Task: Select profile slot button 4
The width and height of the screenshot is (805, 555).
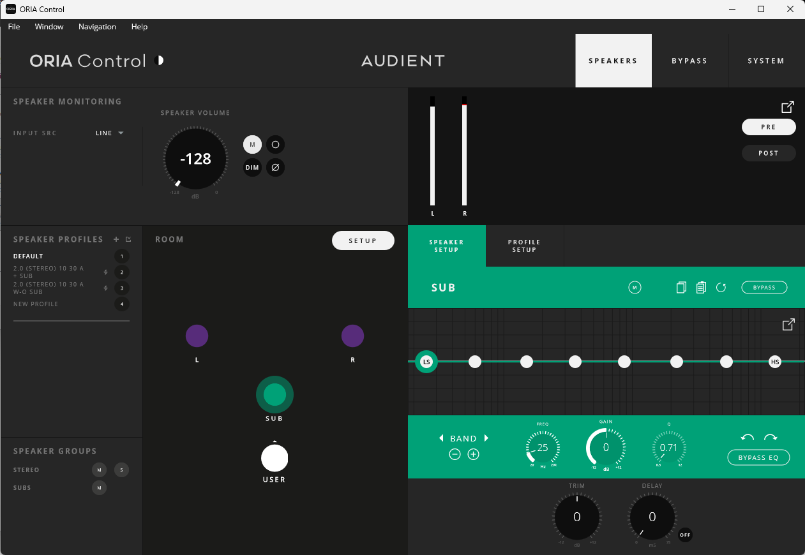Action: pos(121,304)
